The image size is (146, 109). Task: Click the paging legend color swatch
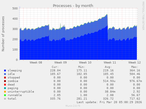pos(5,88)
